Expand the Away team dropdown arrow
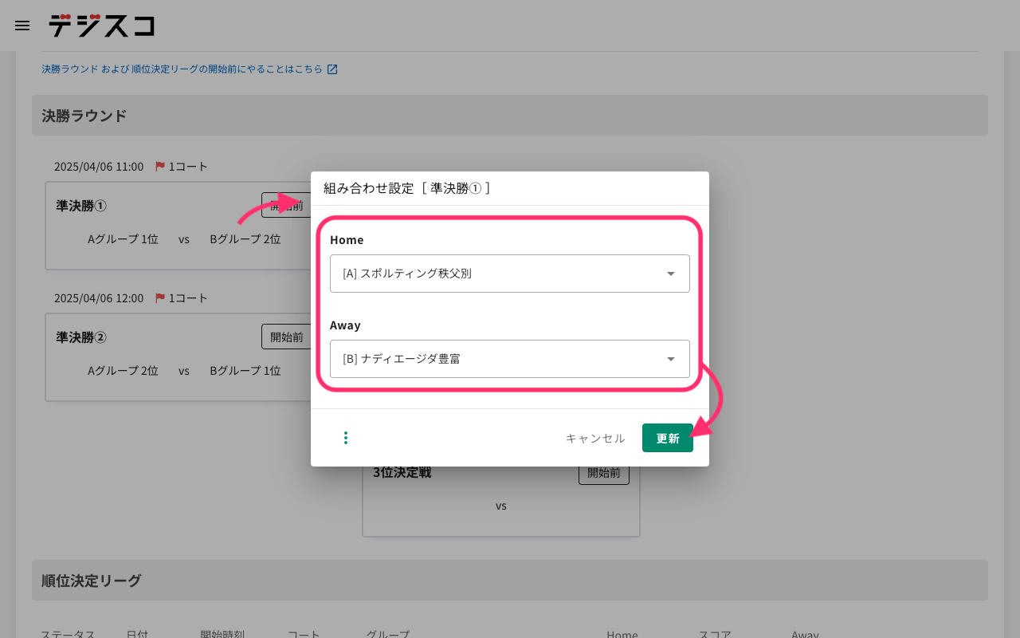 point(670,359)
